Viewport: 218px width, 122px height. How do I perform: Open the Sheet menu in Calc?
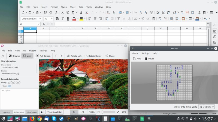click(x=72, y=7)
